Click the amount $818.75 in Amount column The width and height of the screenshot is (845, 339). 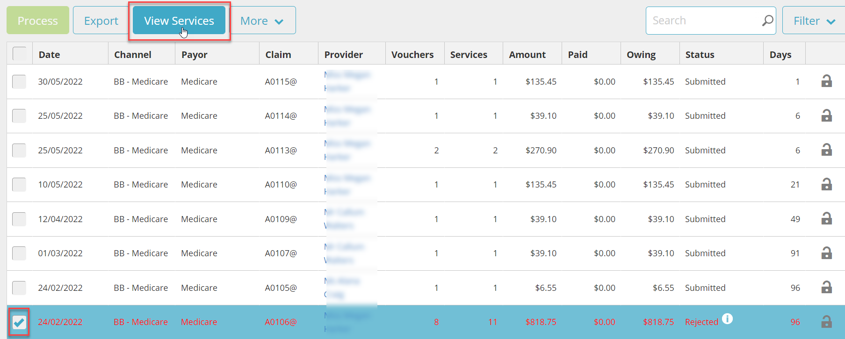pyautogui.click(x=541, y=322)
